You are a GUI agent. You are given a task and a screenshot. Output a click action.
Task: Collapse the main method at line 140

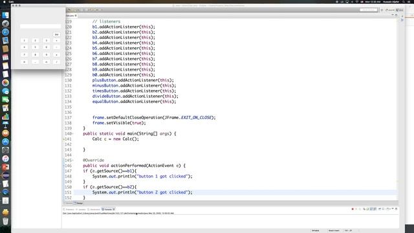click(x=73, y=134)
